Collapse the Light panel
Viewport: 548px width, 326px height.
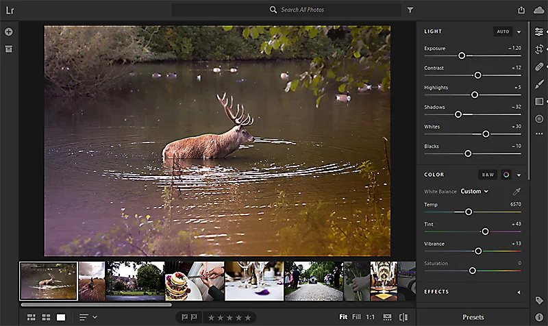click(519, 32)
